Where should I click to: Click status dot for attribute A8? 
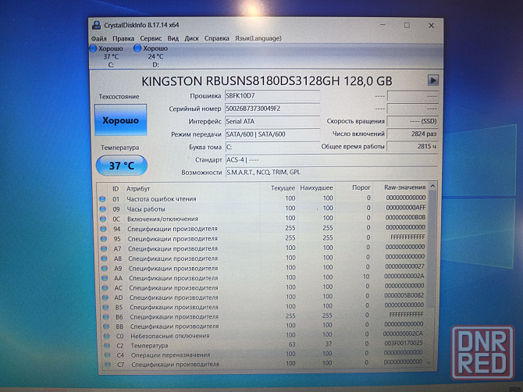click(x=105, y=258)
